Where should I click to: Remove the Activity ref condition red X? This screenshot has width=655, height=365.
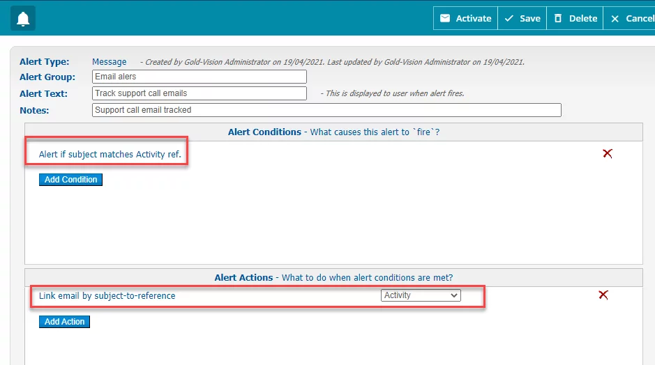pos(608,153)
